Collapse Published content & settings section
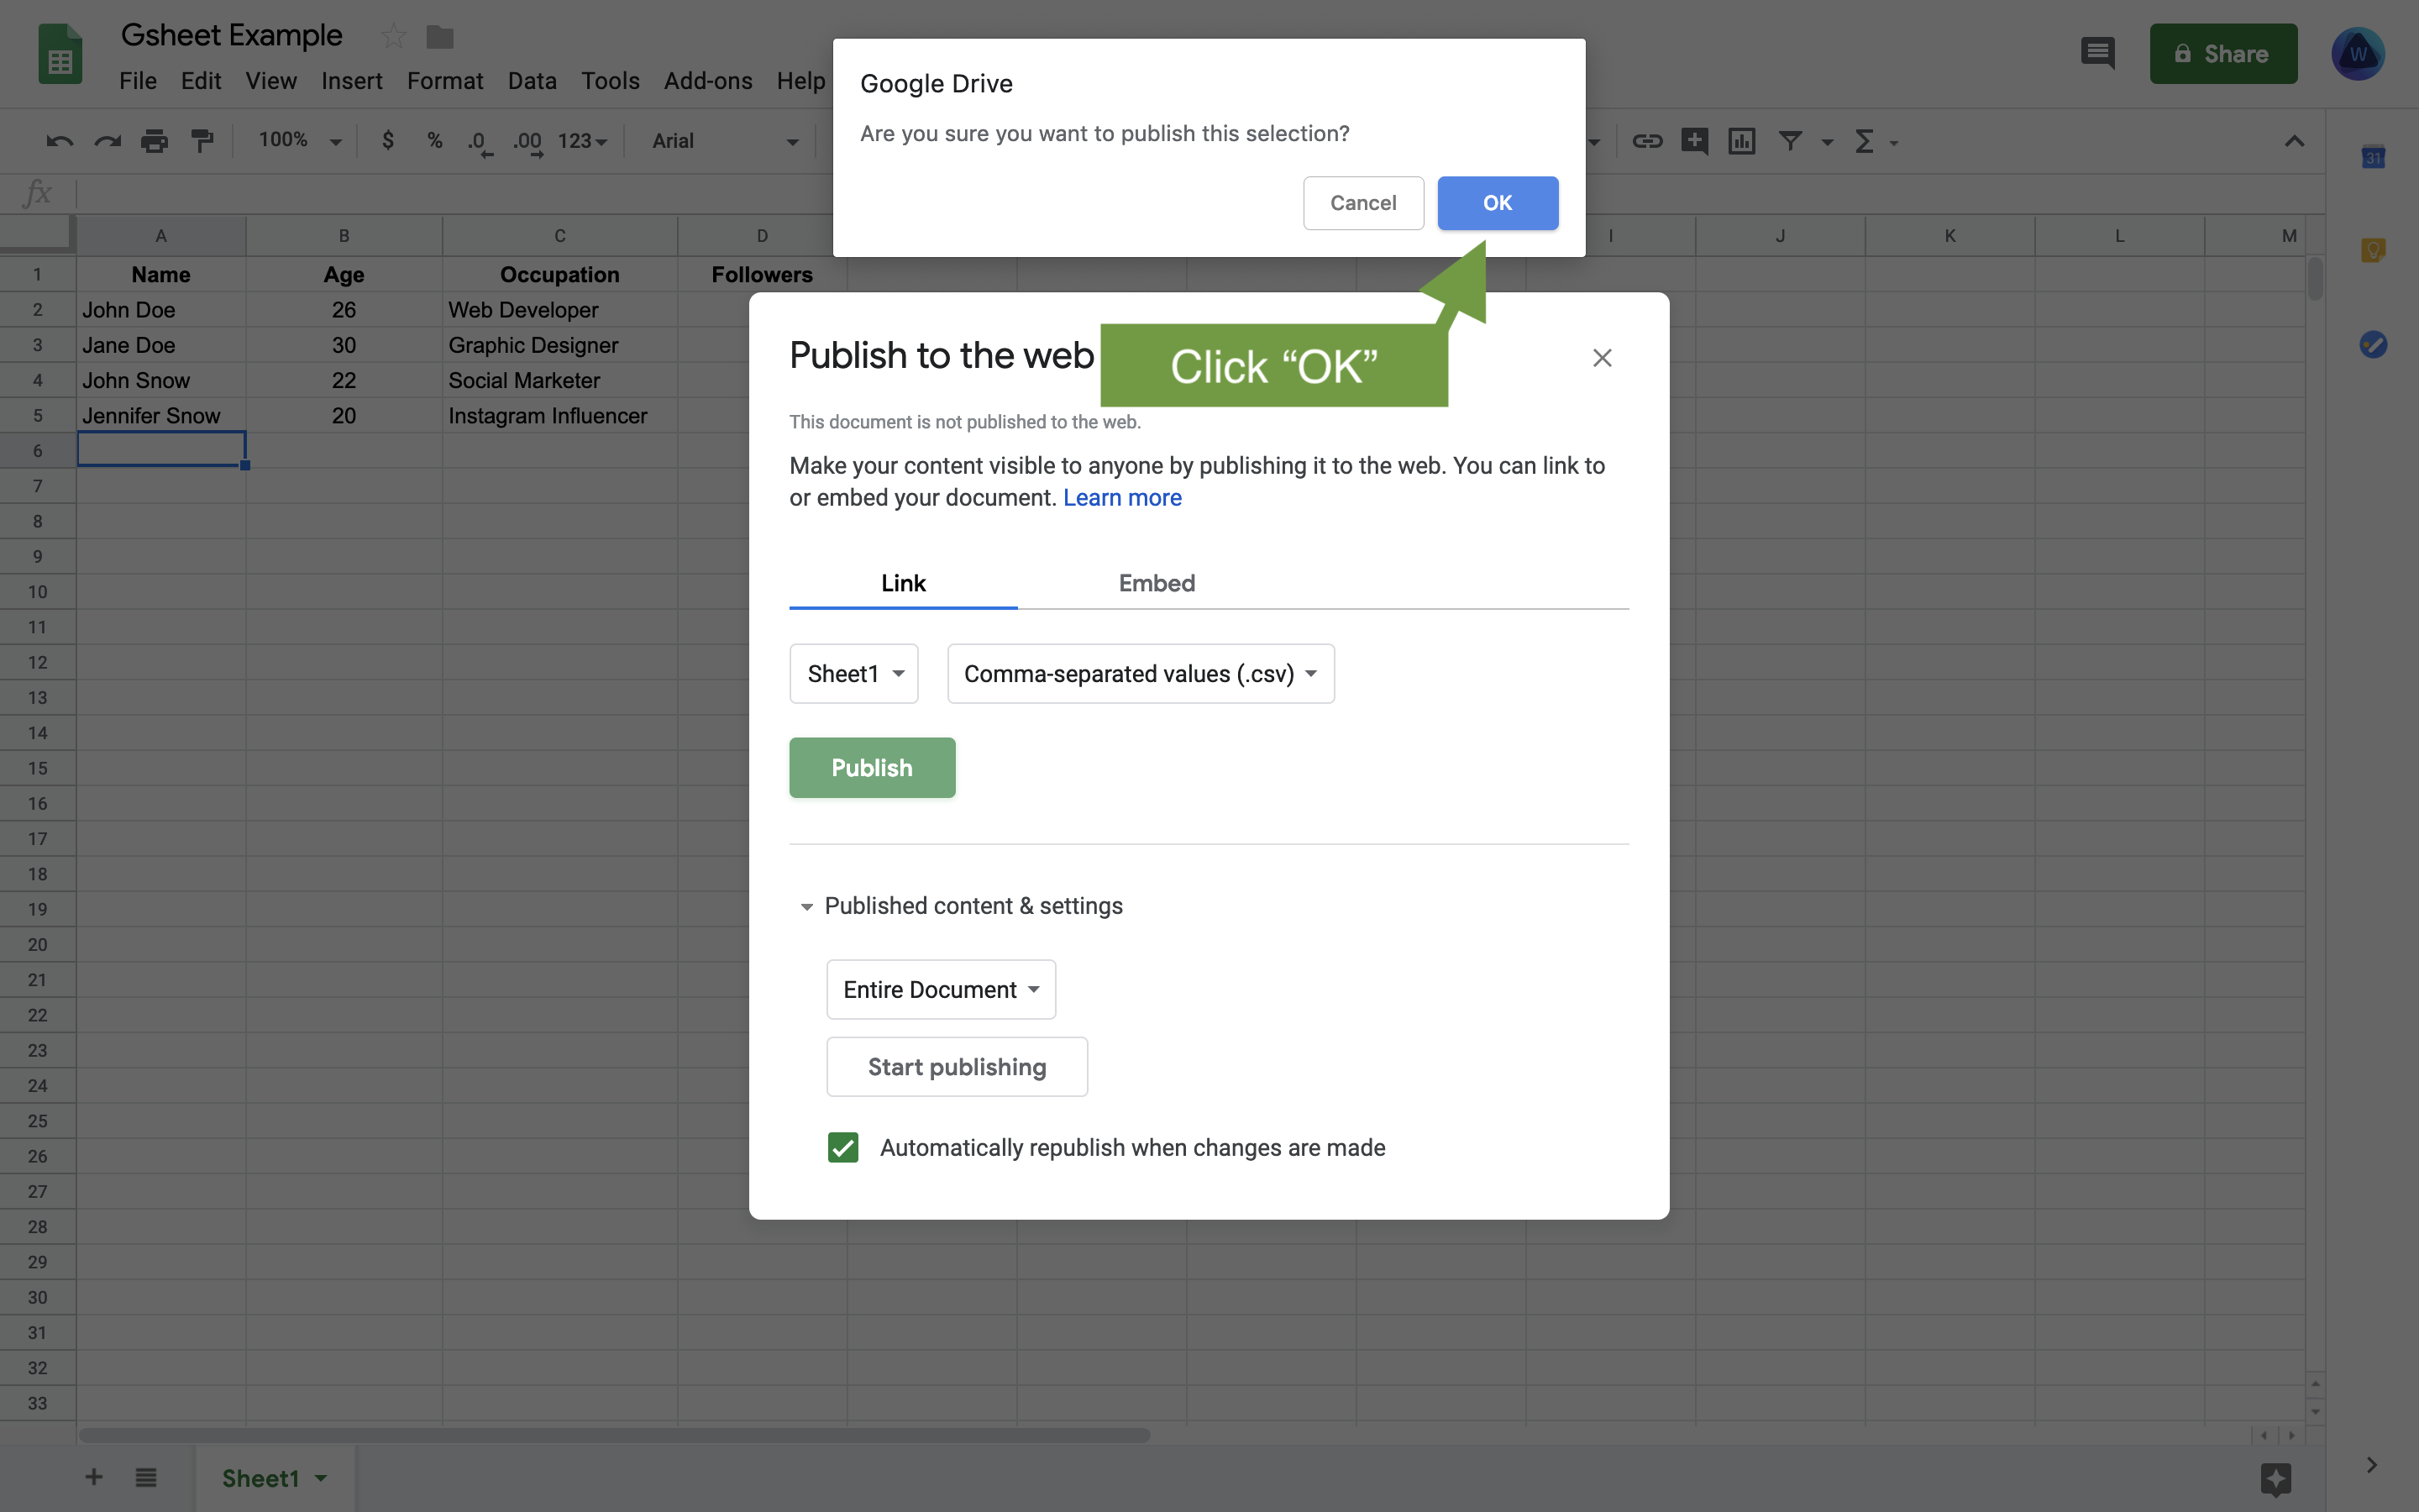2419x1512 pixels. pyautogui.click(x=805, y=907)
